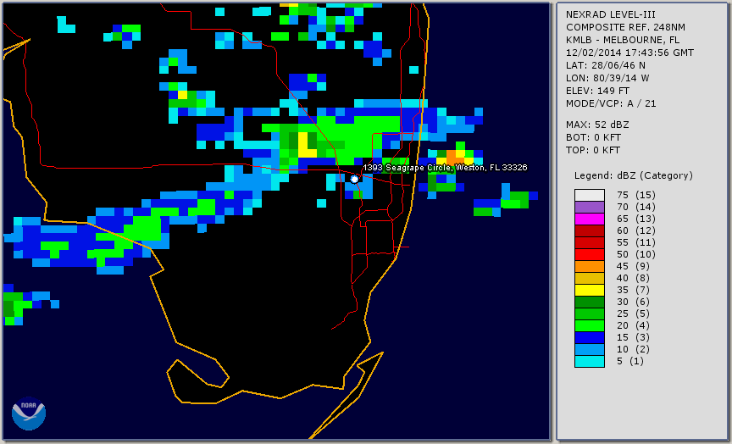Click the LON: 80/39/14 W value

click(x=607, y=78)
